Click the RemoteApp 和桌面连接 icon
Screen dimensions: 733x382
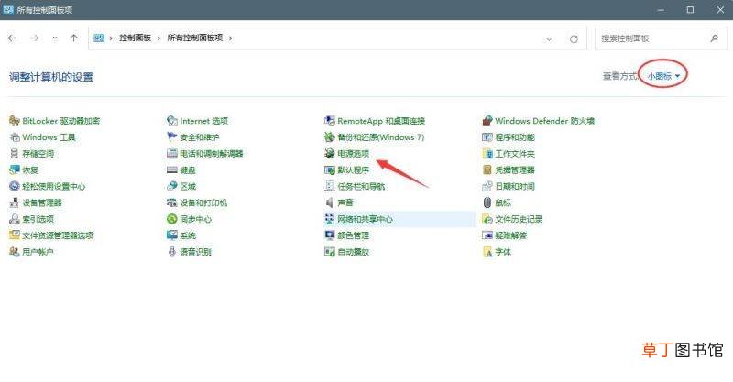(330, 121)
